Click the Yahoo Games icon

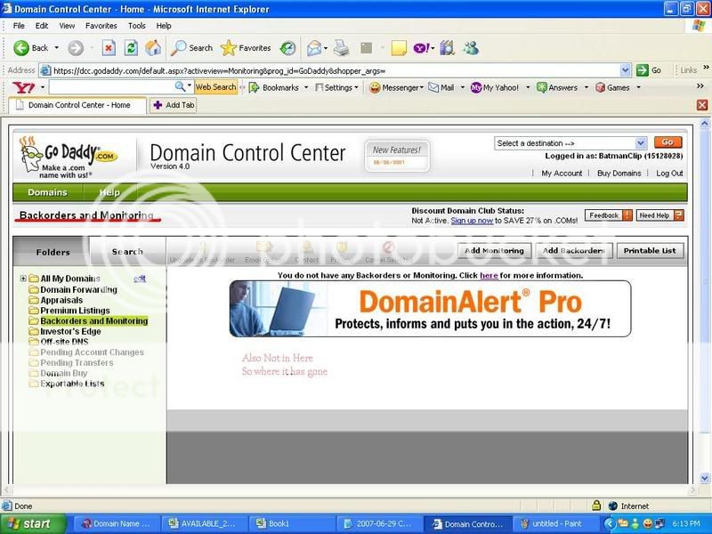click(600, 87)
